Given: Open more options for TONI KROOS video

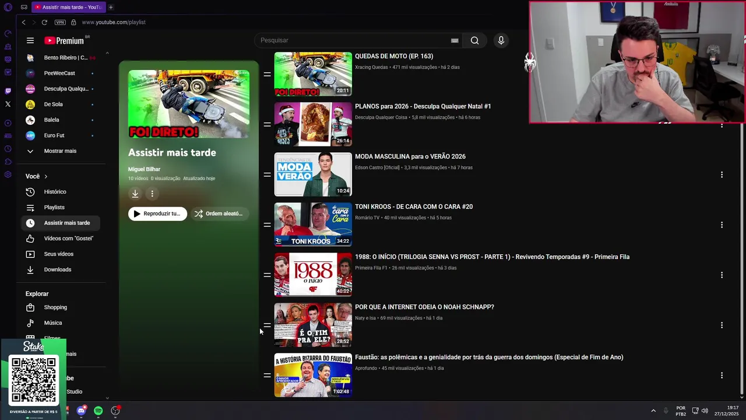Looking at the screenshot, I should 722,225.
